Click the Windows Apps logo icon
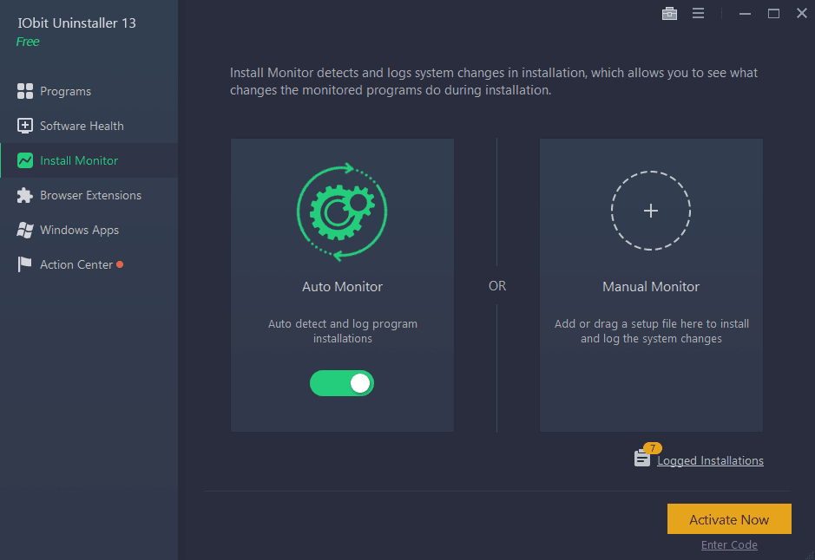The height and width of the screenshot is (560, 815). [x=24, y=230]
